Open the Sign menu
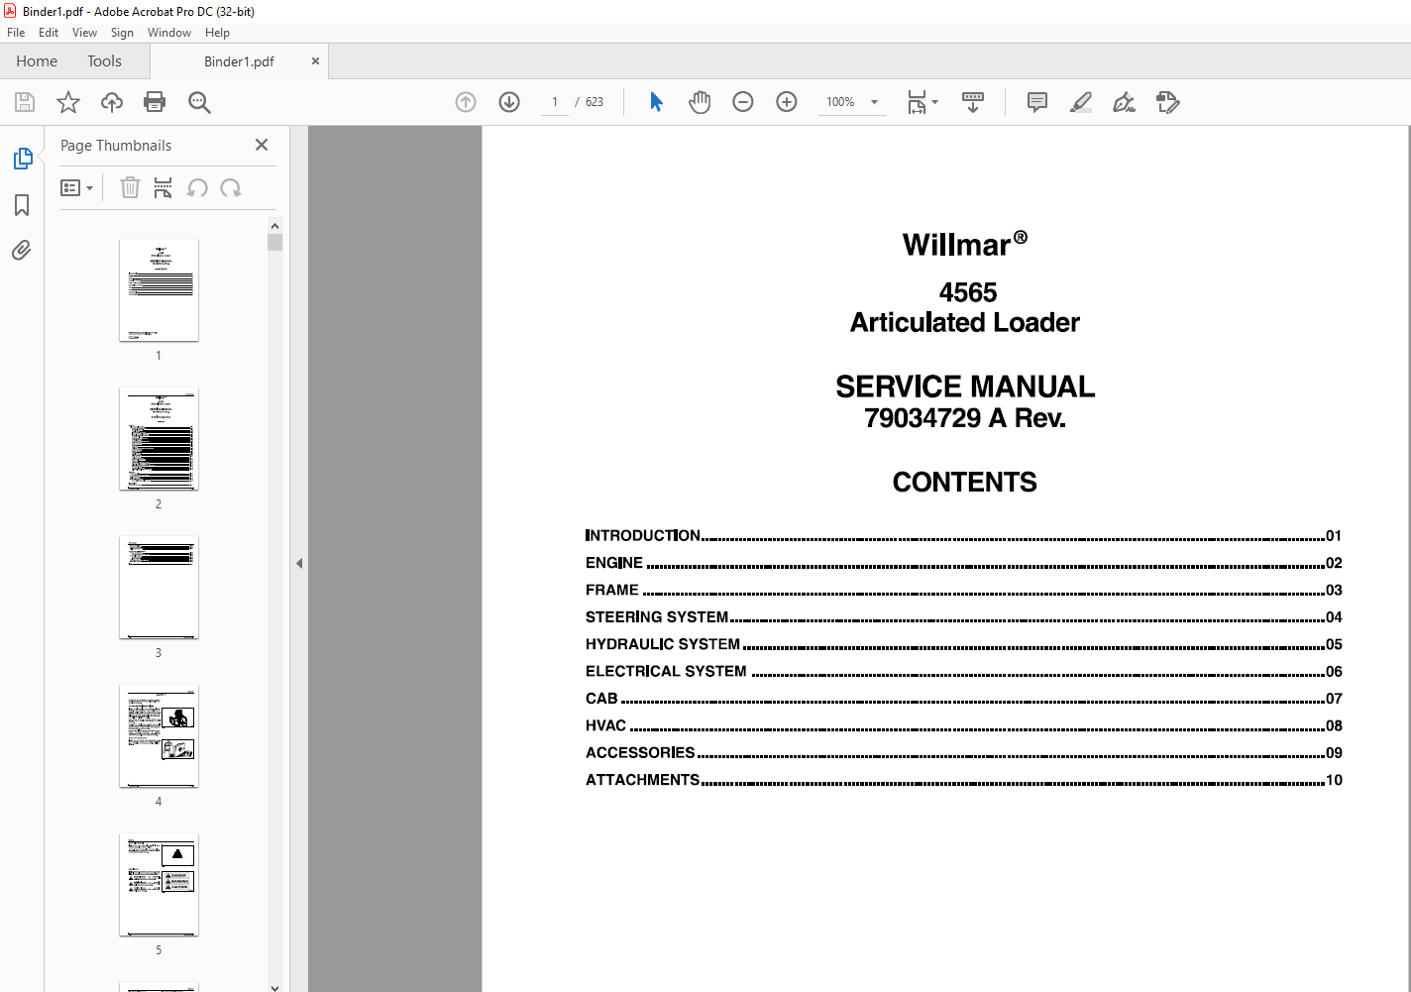Image resolution: width=1411 pixels, height=992 pixels. tap(122, 33)
